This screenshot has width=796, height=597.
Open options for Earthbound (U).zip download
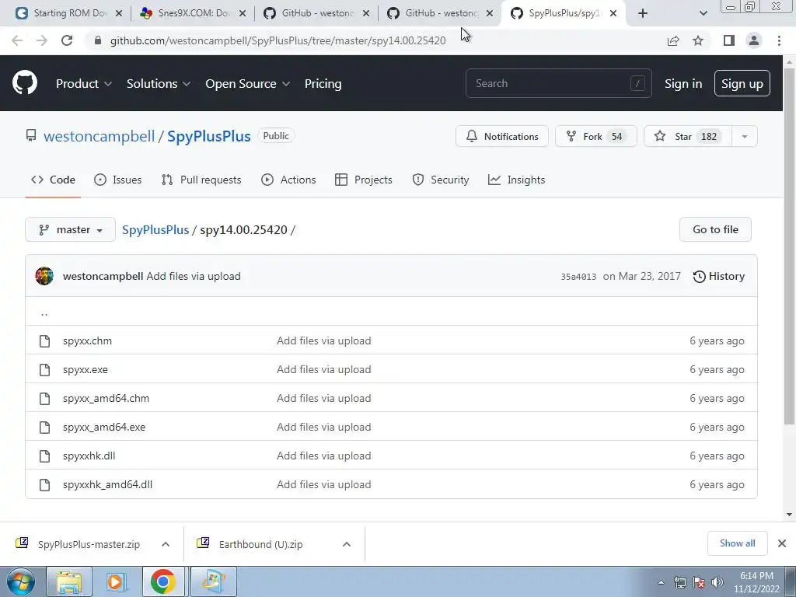point(347,544)
